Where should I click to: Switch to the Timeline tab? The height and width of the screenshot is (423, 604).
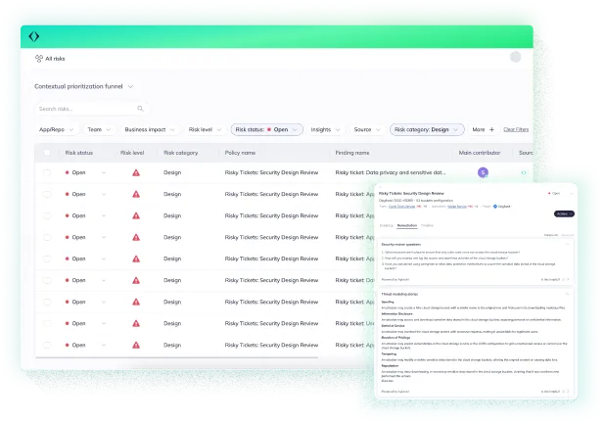pos(427,226)
